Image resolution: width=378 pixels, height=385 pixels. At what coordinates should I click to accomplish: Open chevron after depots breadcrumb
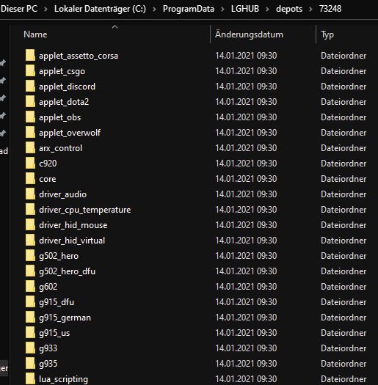tap(310, 9)
